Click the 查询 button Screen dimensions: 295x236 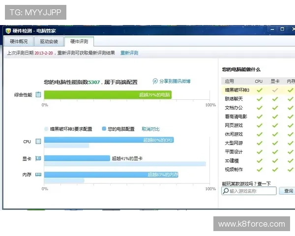tap(288, 191)
